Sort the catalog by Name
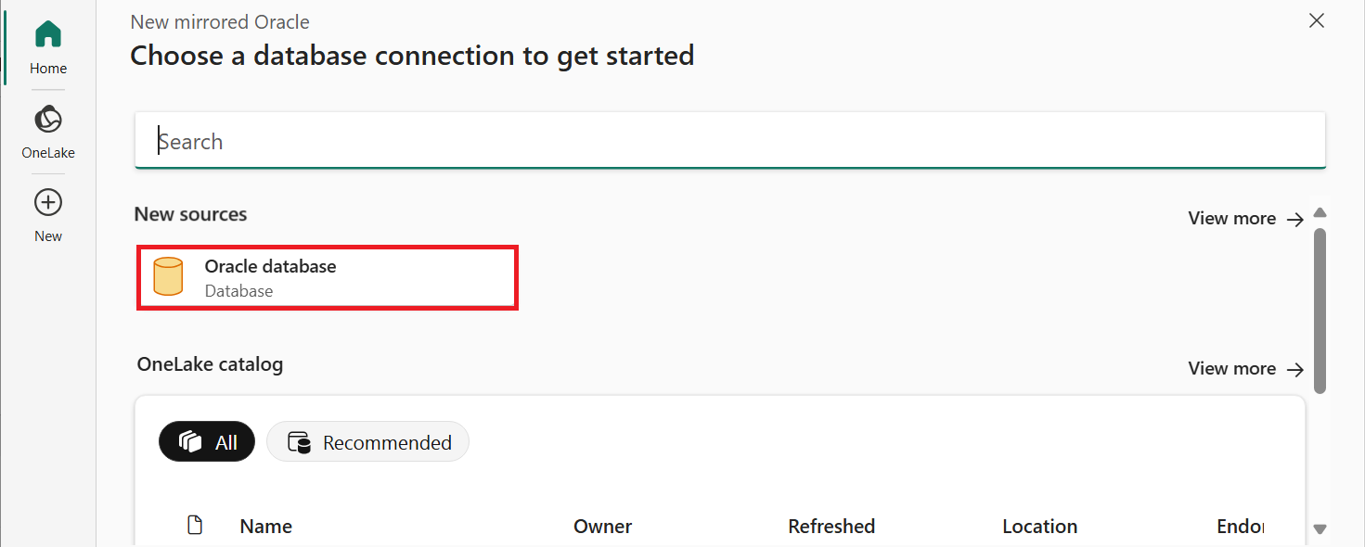Screen dimensions: 1365x547 point(265,526)
